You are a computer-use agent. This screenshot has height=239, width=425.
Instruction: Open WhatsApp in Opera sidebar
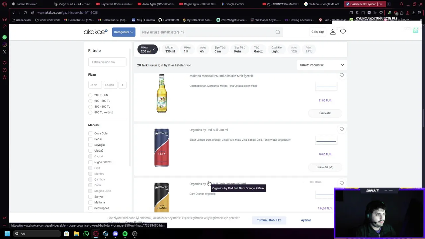(4, 37)
